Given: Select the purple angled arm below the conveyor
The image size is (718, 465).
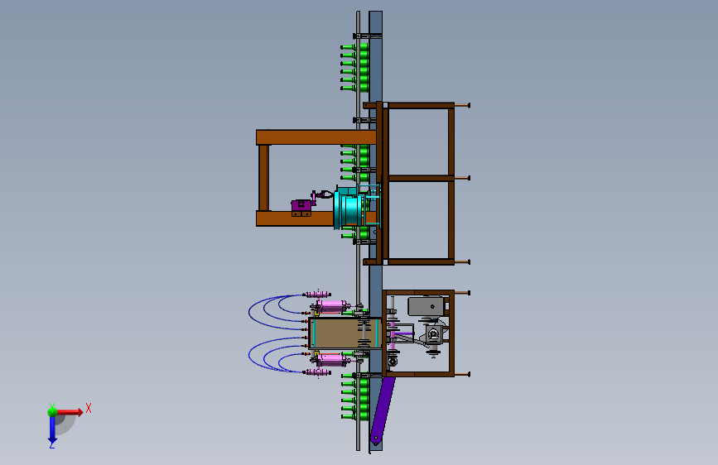Looking at the screenshot, I should tap(382, 410).
